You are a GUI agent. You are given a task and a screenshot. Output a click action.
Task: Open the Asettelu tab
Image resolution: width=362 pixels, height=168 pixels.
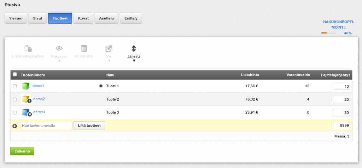coord(106,18)
